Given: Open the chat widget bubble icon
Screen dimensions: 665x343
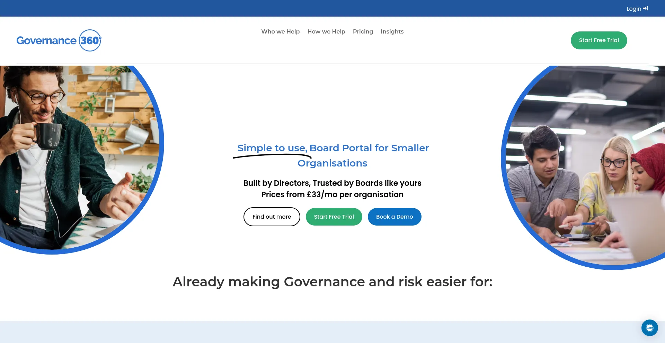Looking at the screenshot, I should coord(649,328).
